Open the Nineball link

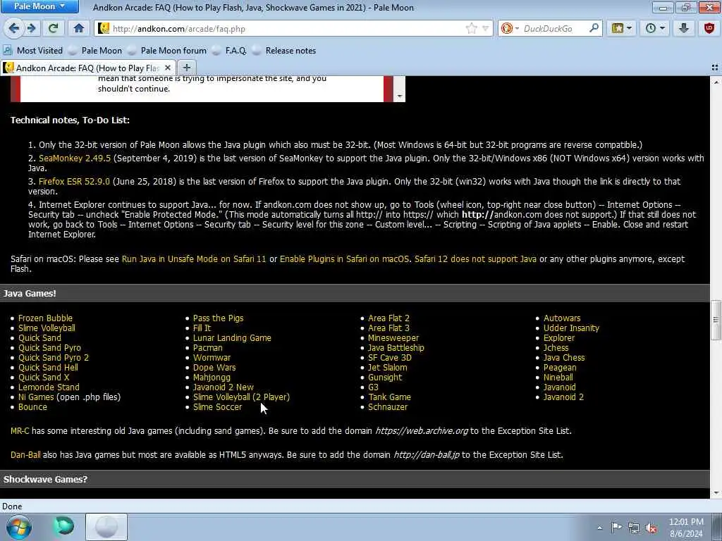(x=558, y=378)
